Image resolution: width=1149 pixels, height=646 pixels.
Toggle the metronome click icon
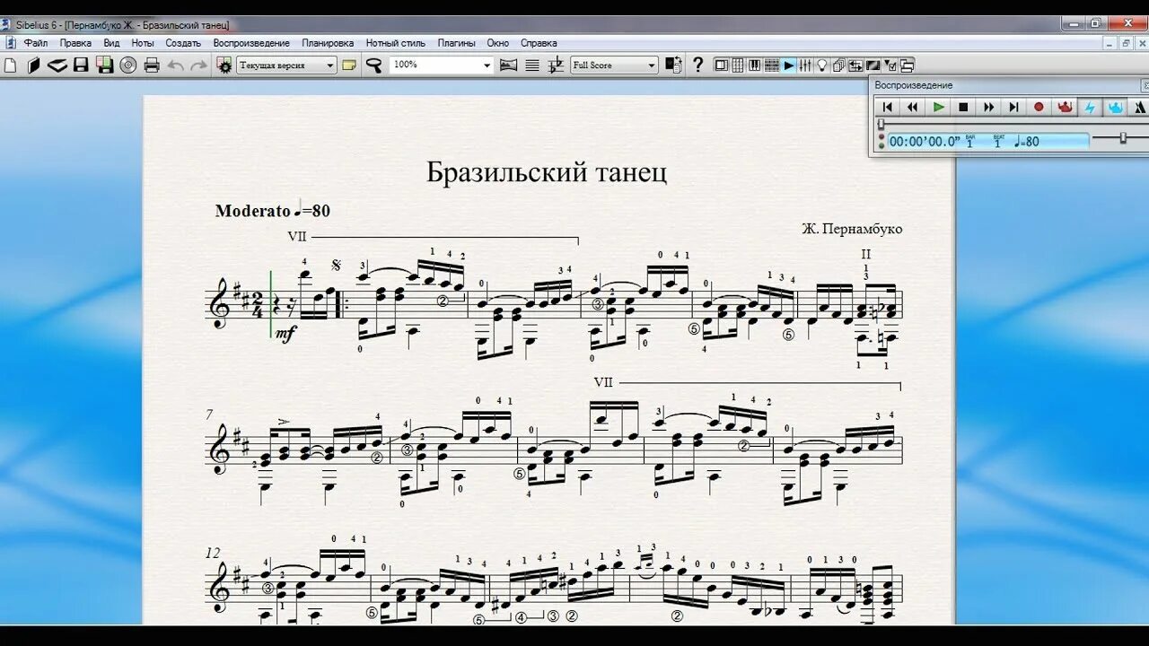coord(1139,107)
